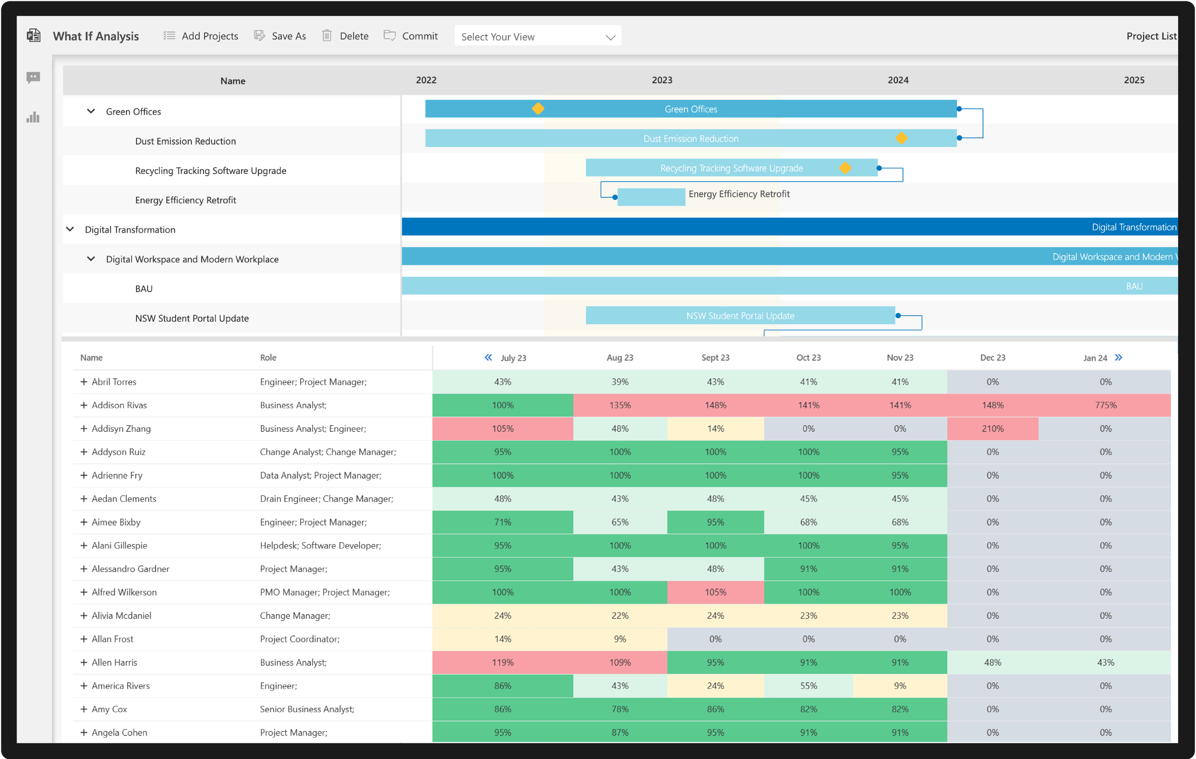This screenshot has height=759, width=1196.
Task: Collapse the Green Offices project group
Action: (91, 111)
